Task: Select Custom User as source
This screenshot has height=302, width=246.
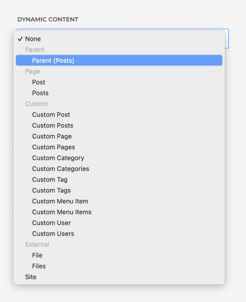Action: tap(119, 223)
